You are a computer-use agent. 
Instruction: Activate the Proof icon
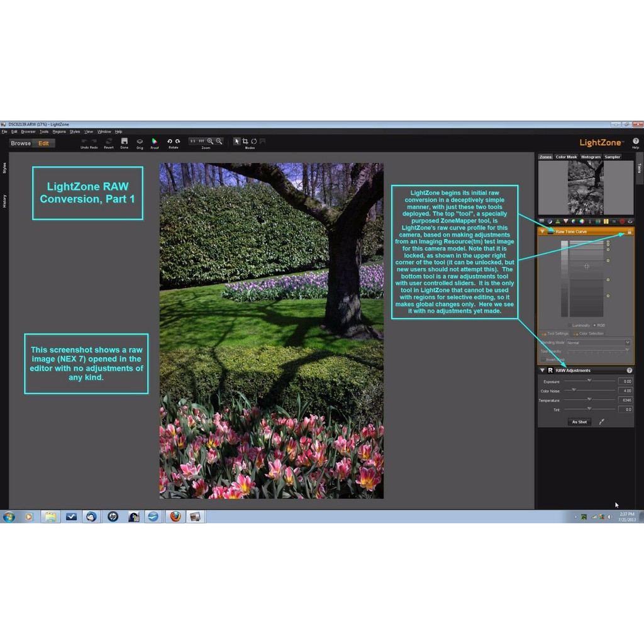(153, 141)
